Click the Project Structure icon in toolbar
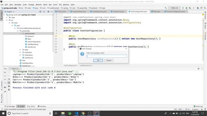Screen dimensions: 207x116 pos(198,8)
